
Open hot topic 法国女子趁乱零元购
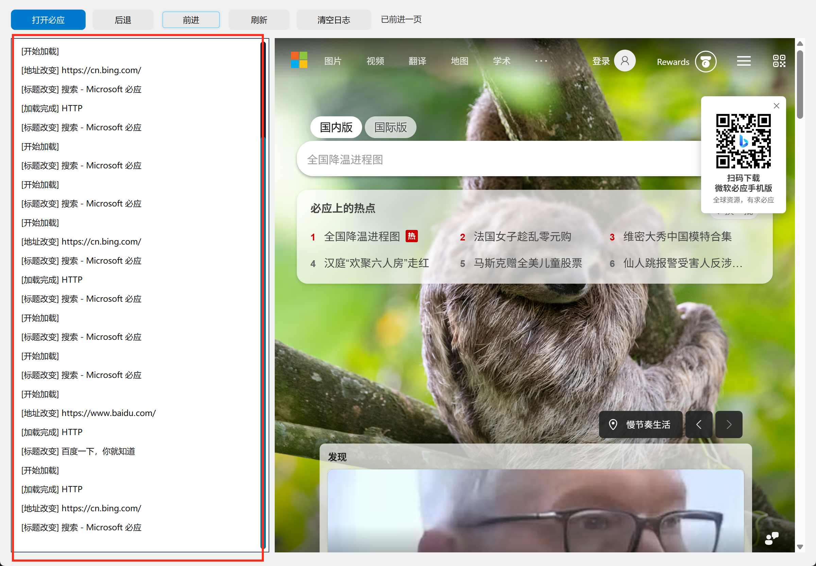[522, 236]
